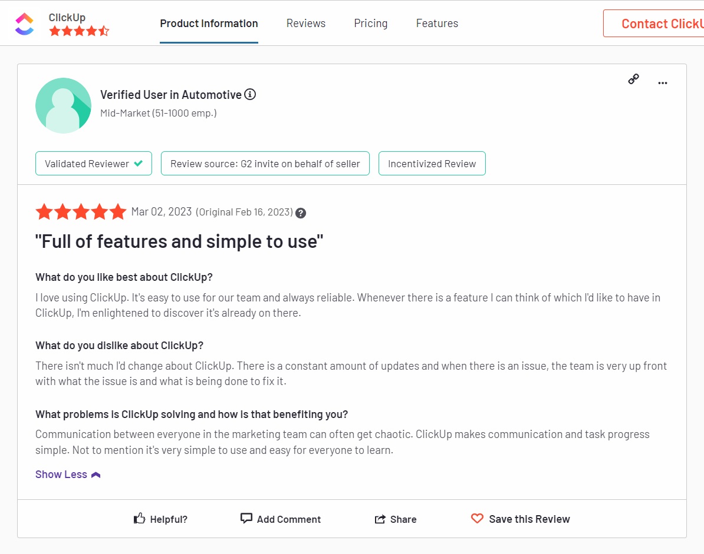Switch to the Reviews tab
This screenshot has height=554, width=704.
pos(305,23)
